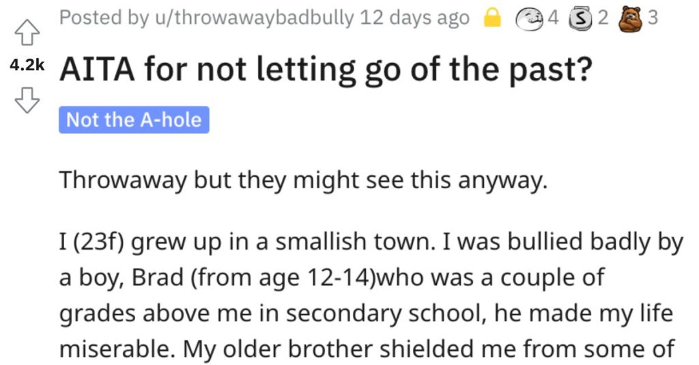Click the Silver award coin icon
This screenshot has height=365, width=699.
pos(580,19)
